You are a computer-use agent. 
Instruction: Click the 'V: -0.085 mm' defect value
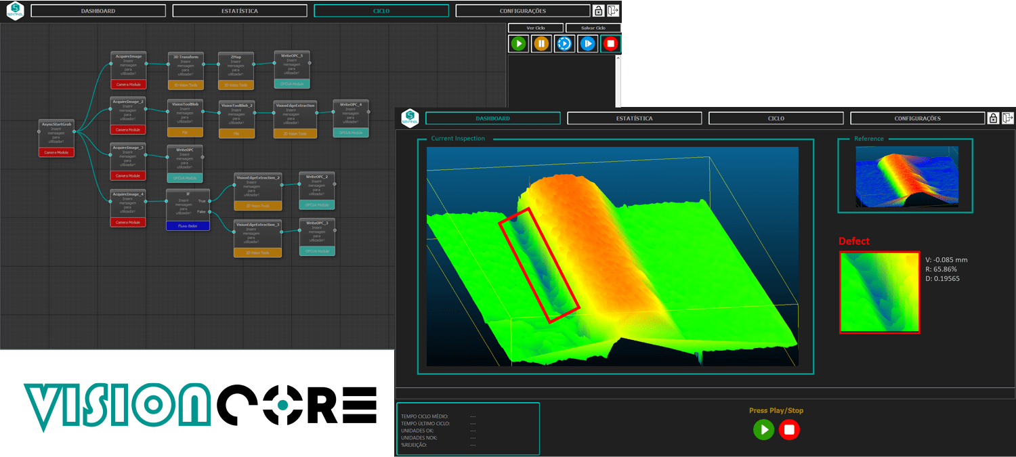(x=946, y=260)
